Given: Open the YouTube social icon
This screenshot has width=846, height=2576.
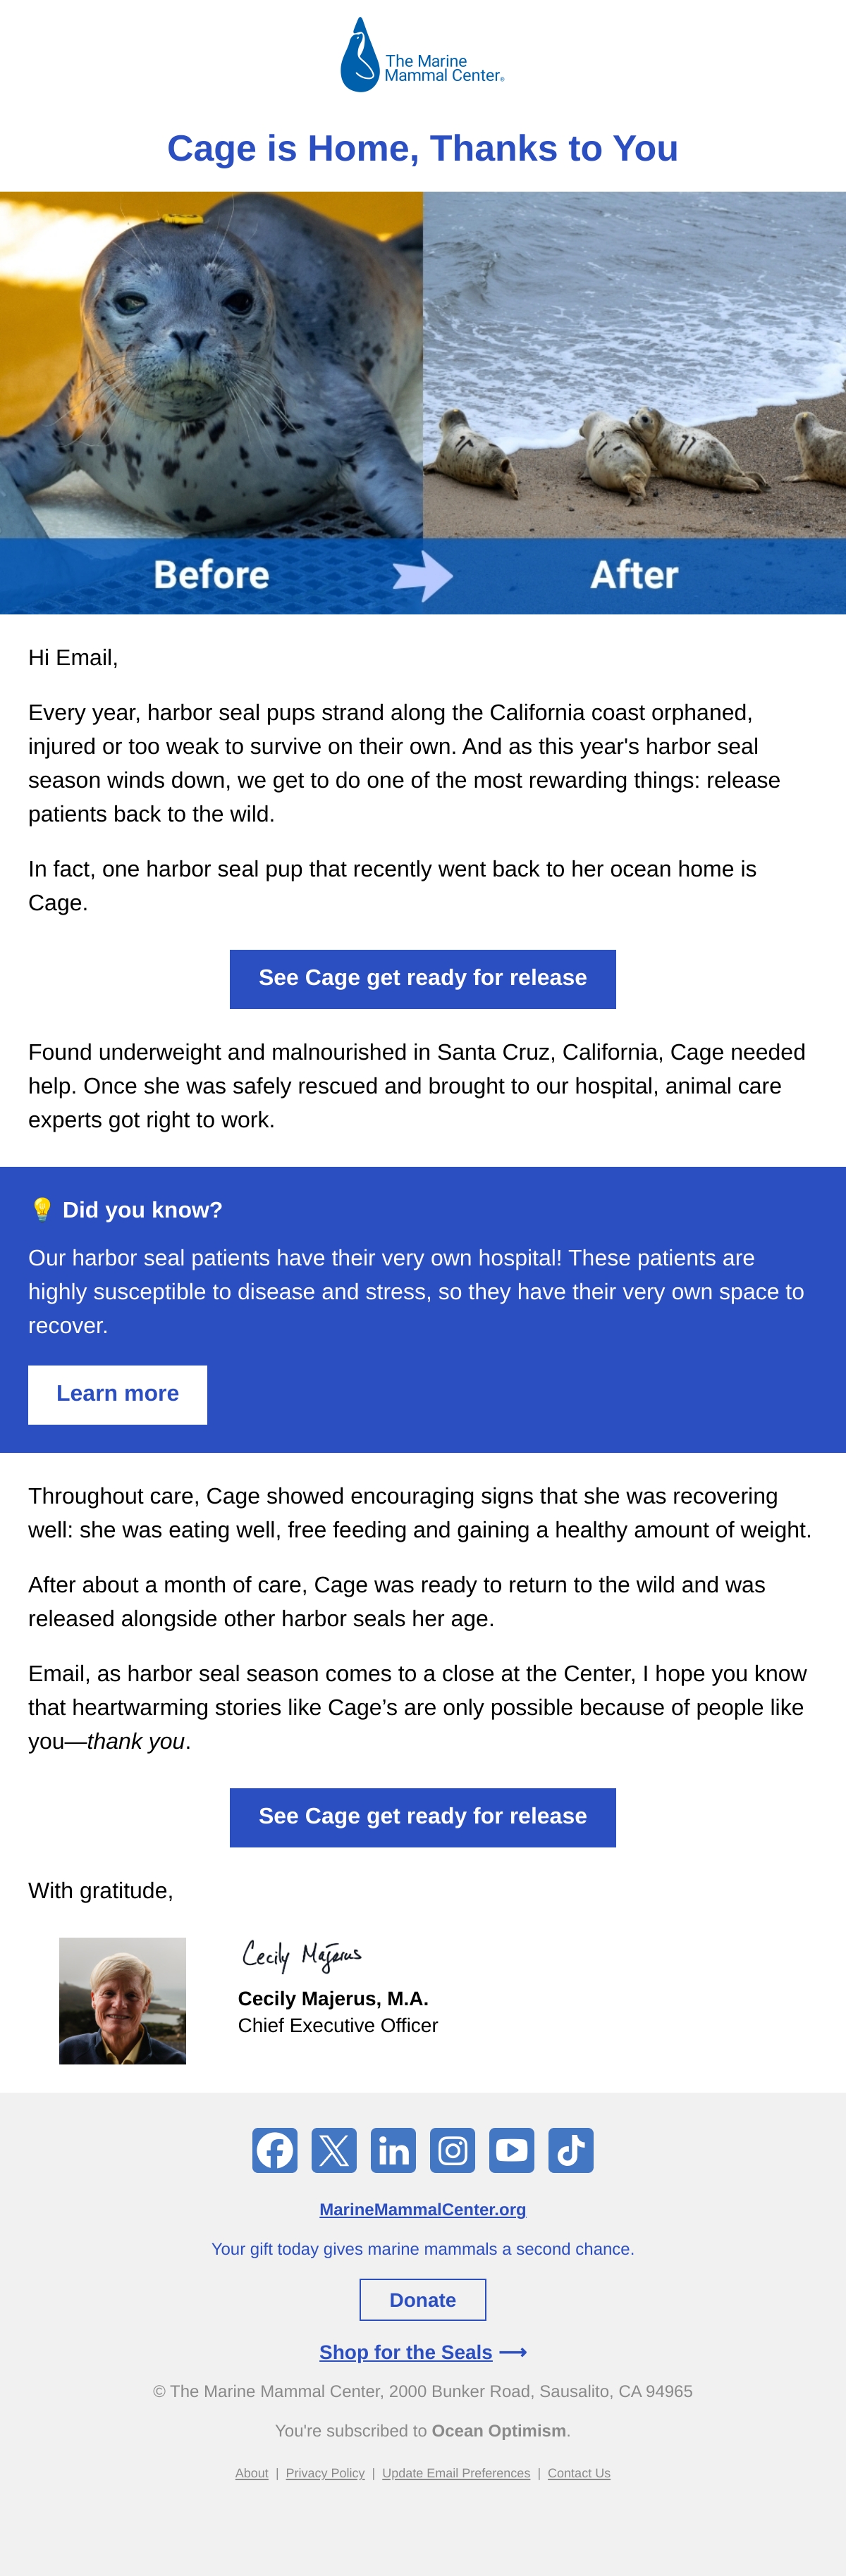Looking at the screenshot, I should pyautogui.click(x=512, y=2150).
